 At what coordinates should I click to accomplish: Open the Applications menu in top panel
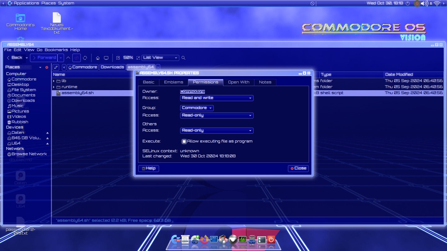[26, 3]
